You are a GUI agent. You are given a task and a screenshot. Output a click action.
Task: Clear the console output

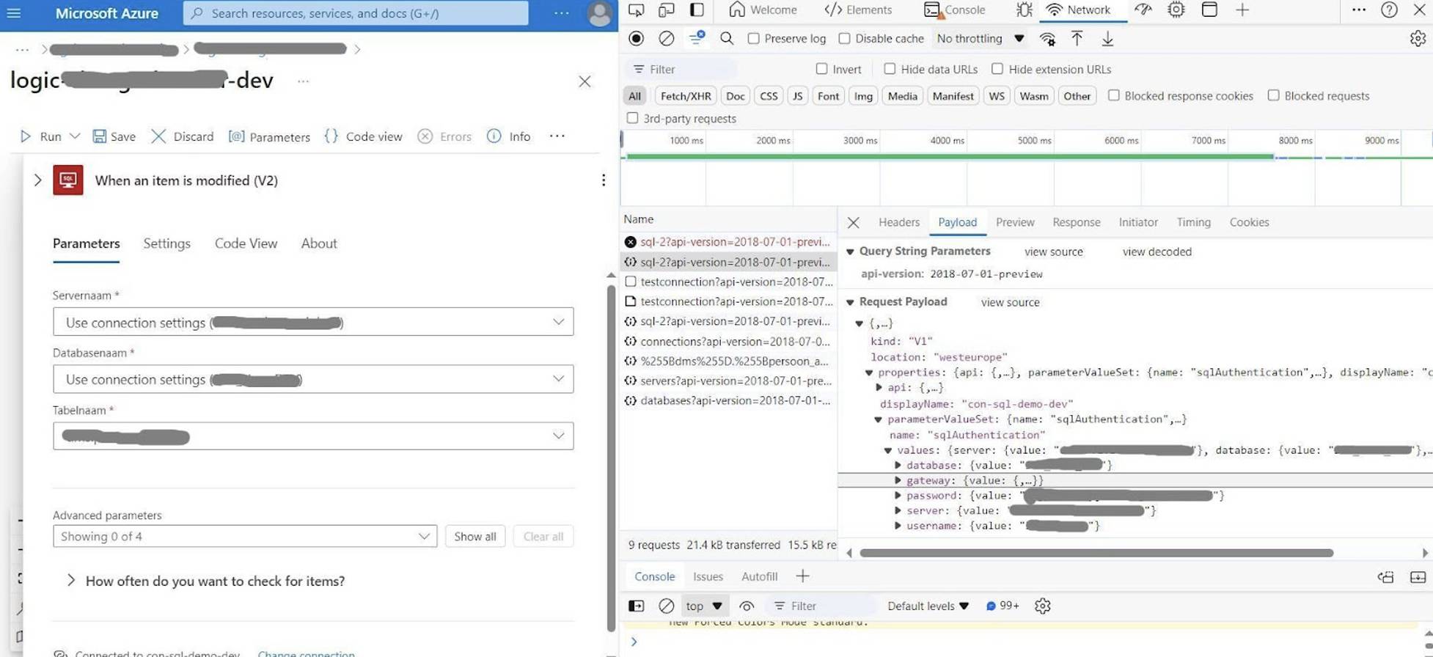(x=666, y=606)
